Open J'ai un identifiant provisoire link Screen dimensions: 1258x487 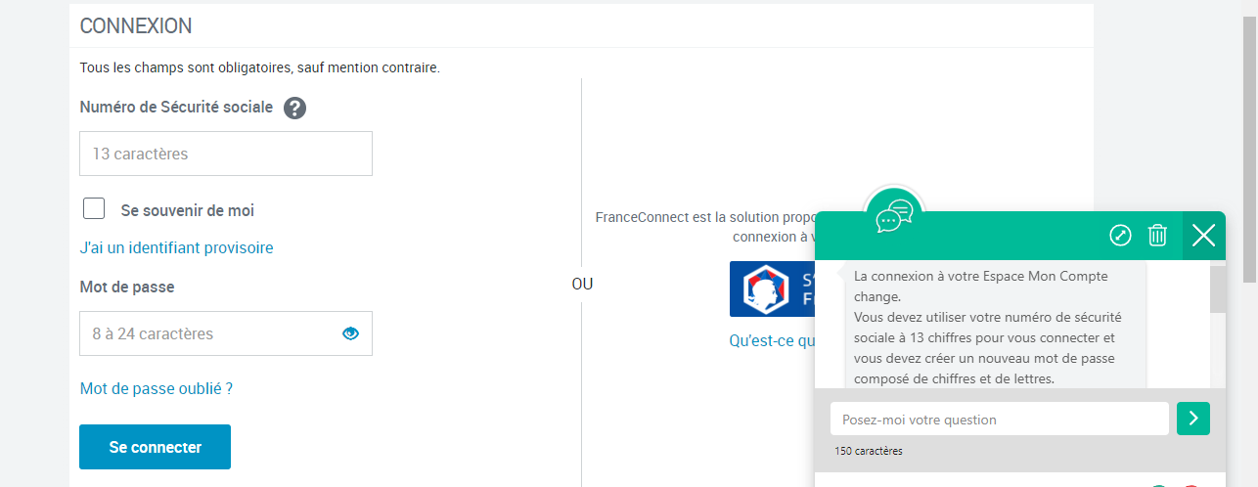tap(176, 247)
